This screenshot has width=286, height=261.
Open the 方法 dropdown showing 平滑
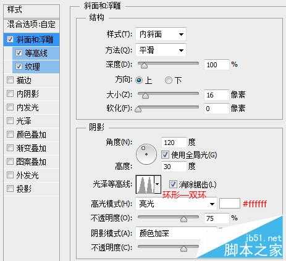(x=161, y=50)
